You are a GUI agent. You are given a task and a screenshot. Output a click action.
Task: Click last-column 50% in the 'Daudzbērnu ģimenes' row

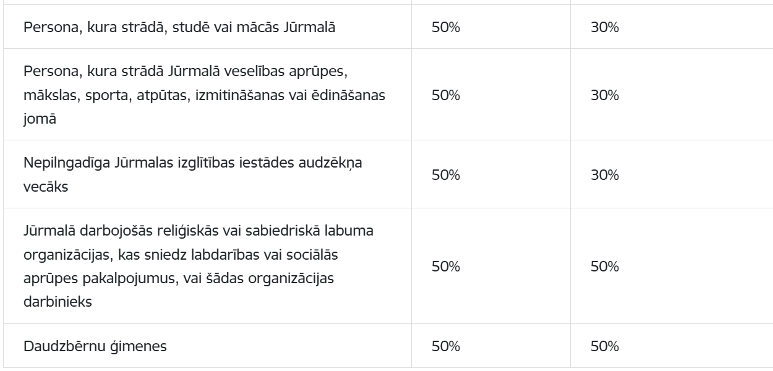[x=605, y=346]
